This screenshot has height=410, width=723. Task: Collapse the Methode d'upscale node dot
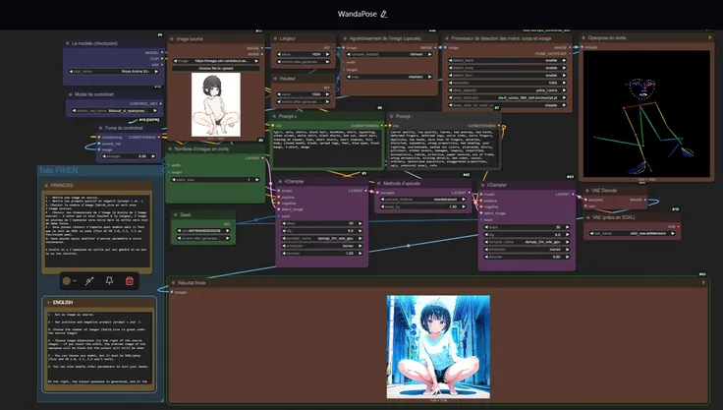[379, 183]
